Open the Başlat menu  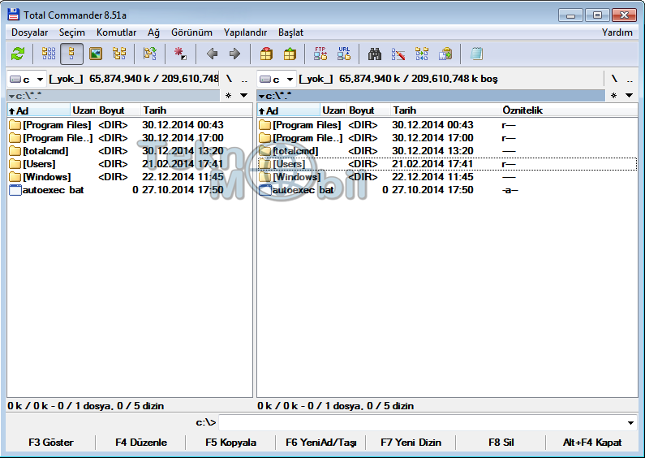290,32
